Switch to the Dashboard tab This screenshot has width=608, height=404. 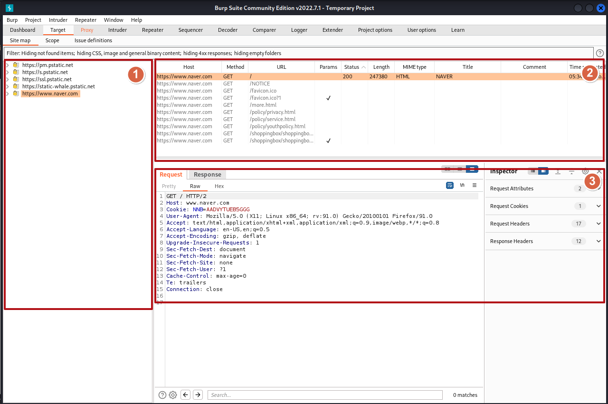[22, 30]
